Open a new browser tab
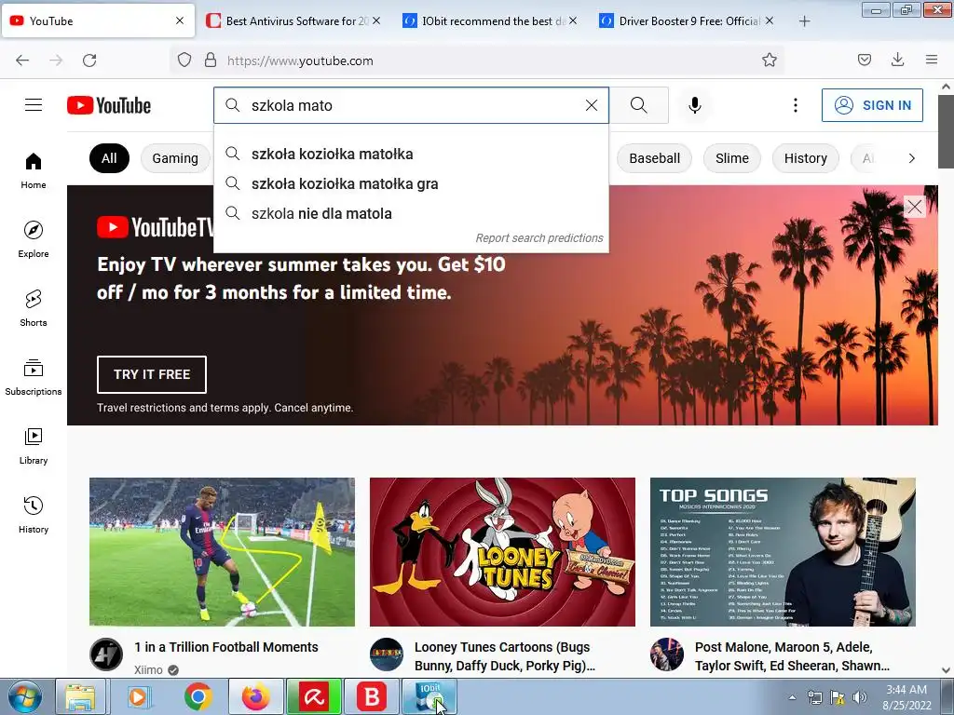The width and height of the screenshot is (954, 715). click(x=804, y=21)
